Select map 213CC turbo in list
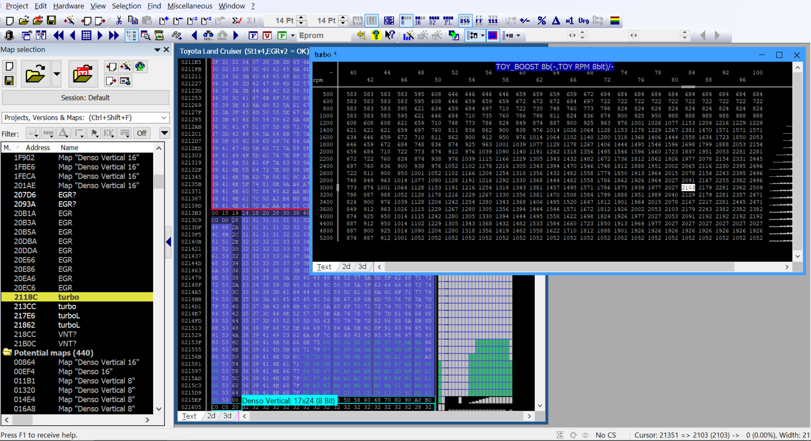 click(x=77, y=306)
